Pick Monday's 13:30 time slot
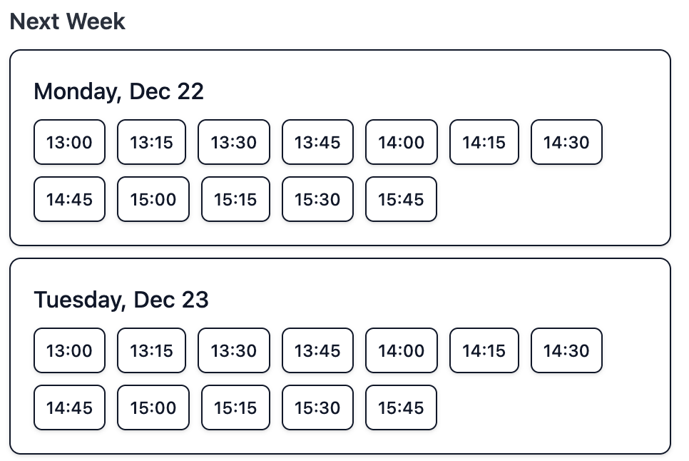Image resolution: width=689 pixels, height=461 pixels. 233,142
